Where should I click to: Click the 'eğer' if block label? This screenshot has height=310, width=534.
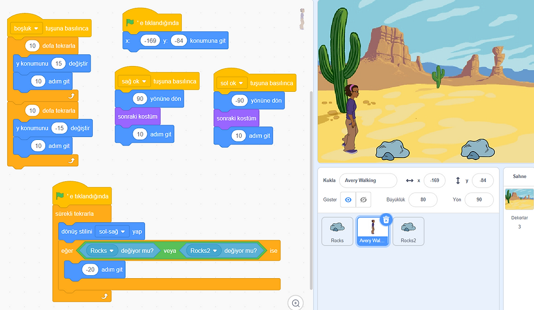coord(67,251)
